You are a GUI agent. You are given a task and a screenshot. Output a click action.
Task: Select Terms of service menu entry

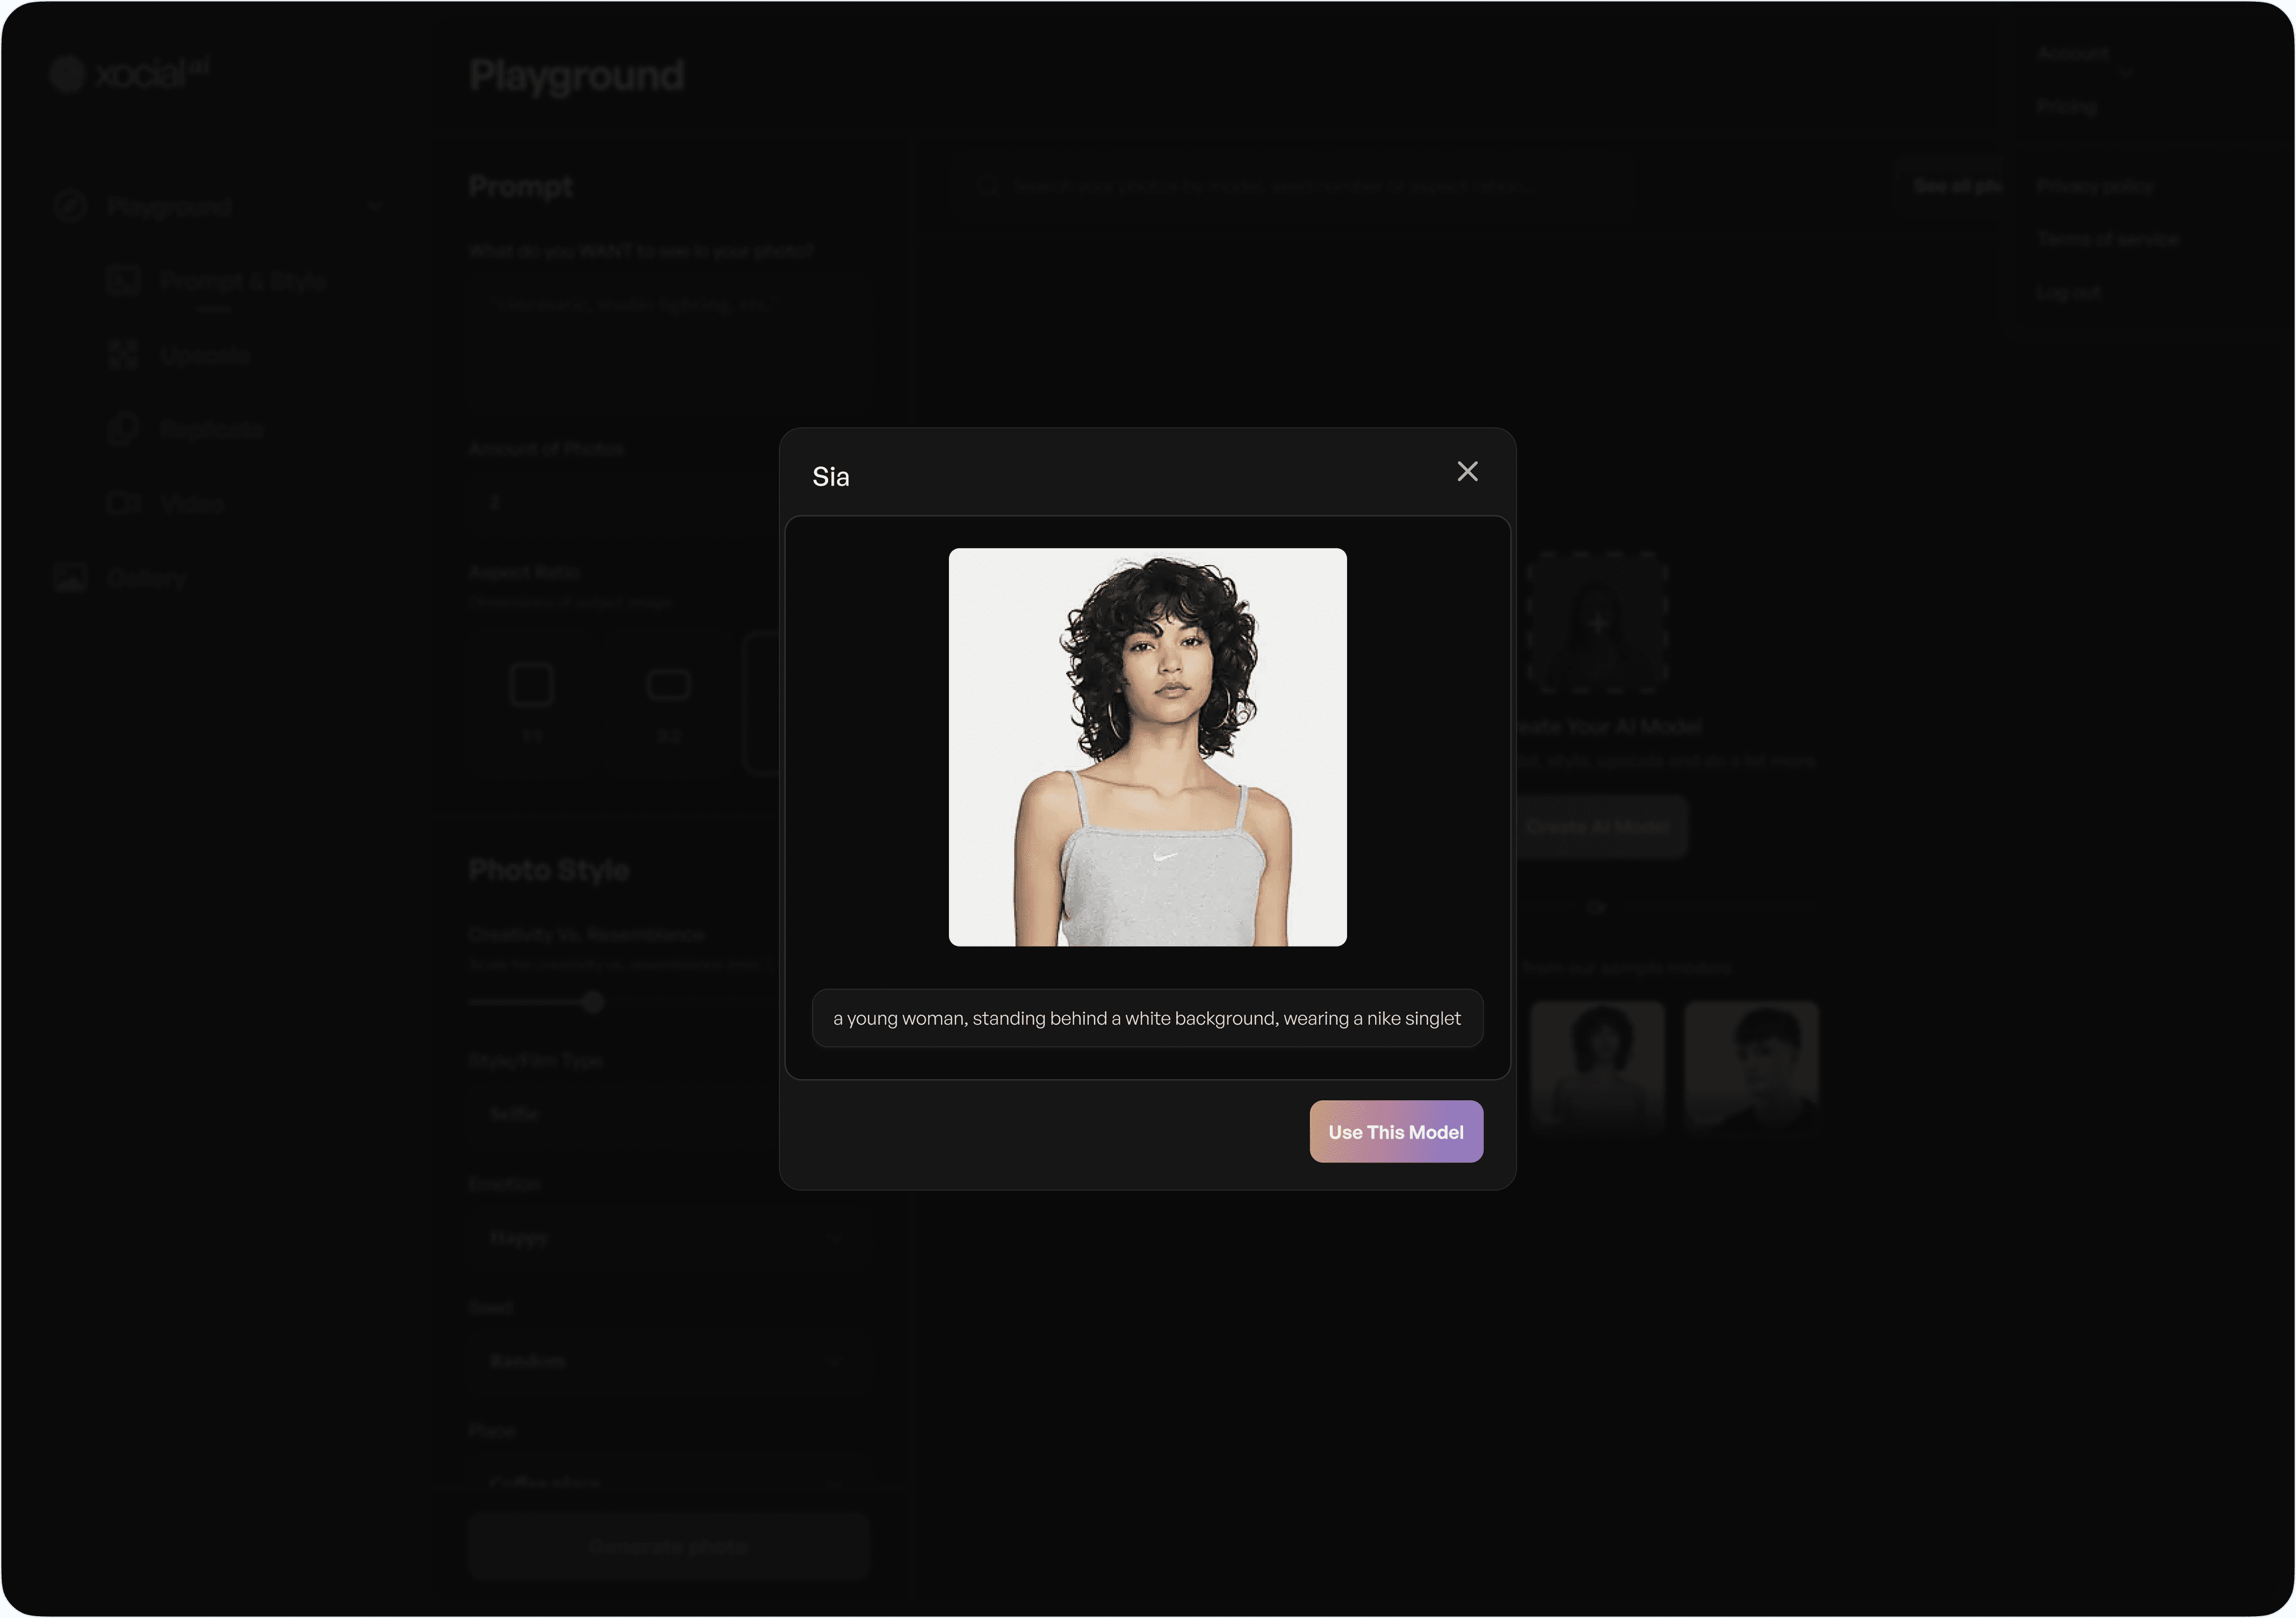[x=2108, y=239]
